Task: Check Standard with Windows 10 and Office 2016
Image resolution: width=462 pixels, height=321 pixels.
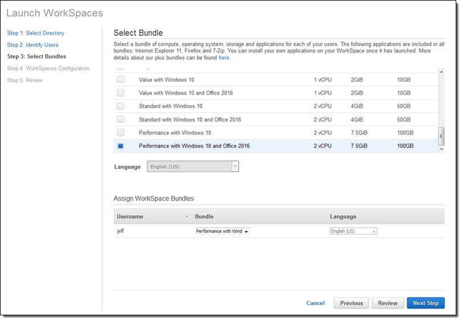Action: 120,120
